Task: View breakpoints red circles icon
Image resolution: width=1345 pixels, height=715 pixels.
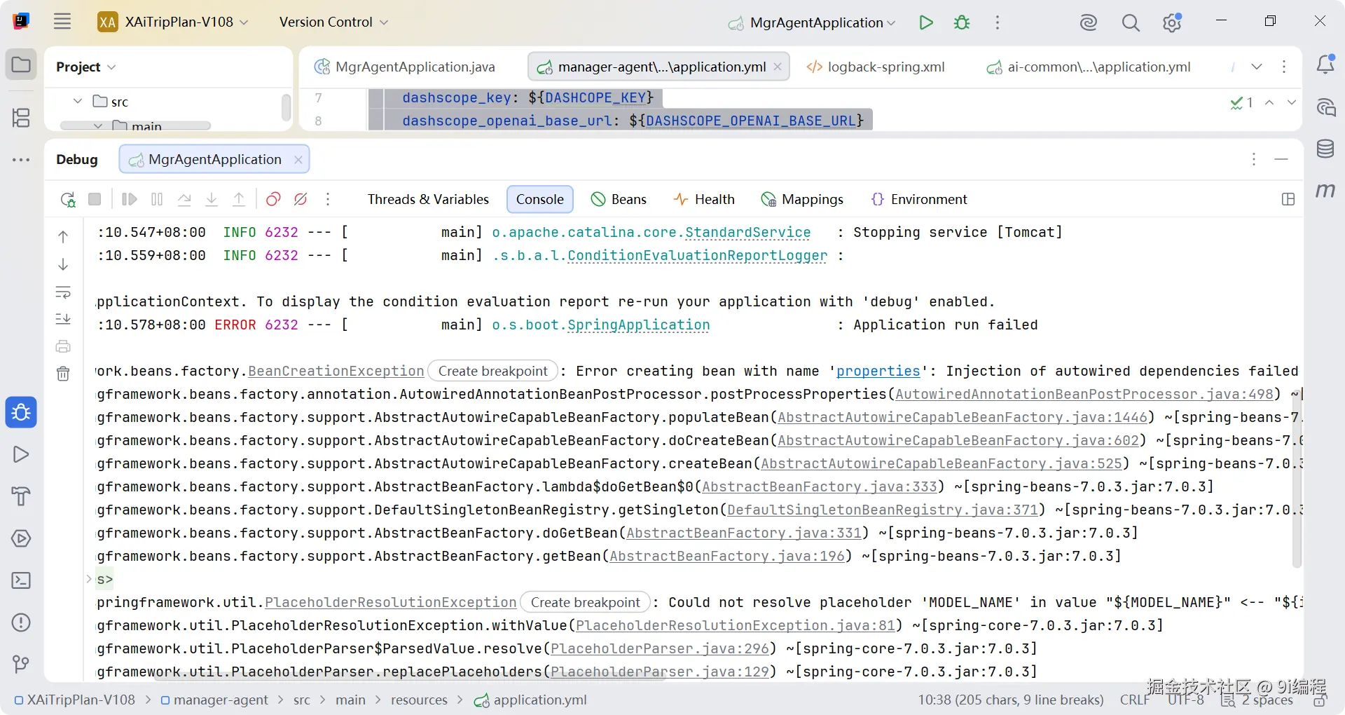Action: tap(273, 199)
